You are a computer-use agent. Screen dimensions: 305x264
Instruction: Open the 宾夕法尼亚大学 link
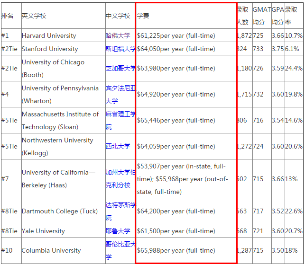tap(120, 94)
